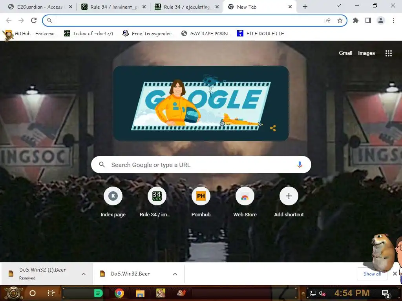Open Cortana circle in taskbar
402x301 pixels.
click(x=33, y=293)
